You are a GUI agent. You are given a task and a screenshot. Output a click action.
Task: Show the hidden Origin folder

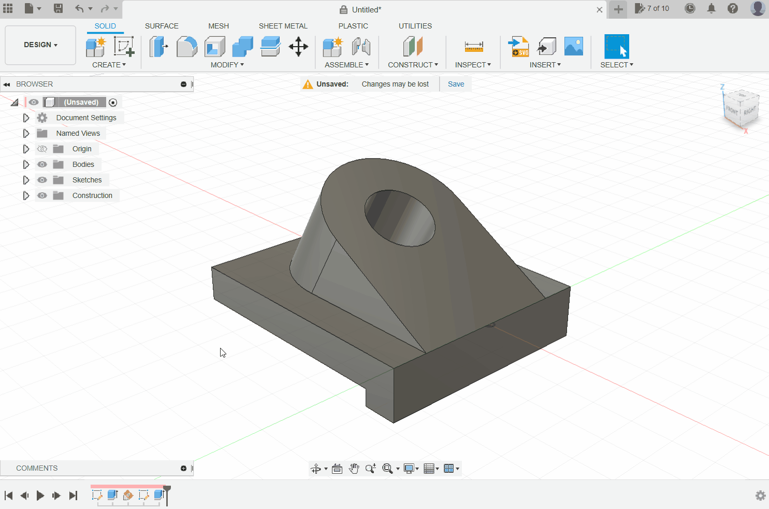42,149
